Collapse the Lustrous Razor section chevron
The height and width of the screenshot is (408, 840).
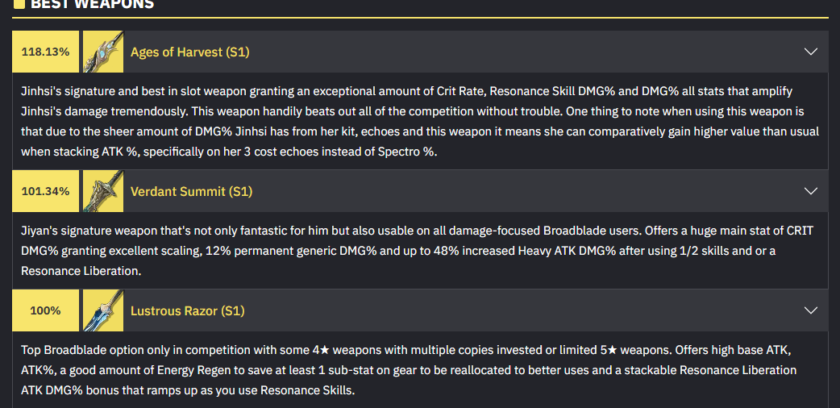pyautogui.click(x=810, y=310)
